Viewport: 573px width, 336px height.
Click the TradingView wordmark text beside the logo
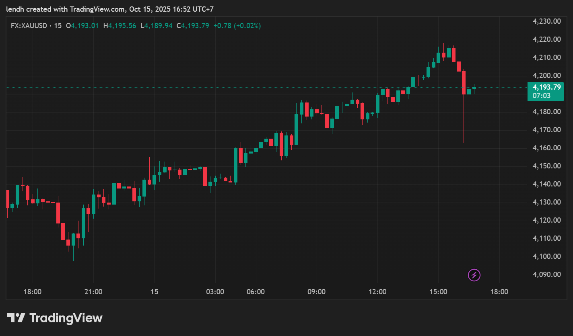(x=66, y=318)
